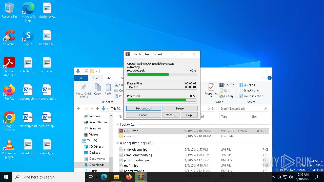Collapse the A long time ago group
The height and width of the screenshot is (182, 324).
pyautogui.click(x=117, y=143)
